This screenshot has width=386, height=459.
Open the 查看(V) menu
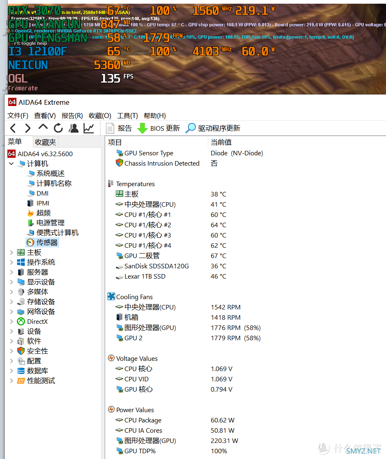(45, 115)
